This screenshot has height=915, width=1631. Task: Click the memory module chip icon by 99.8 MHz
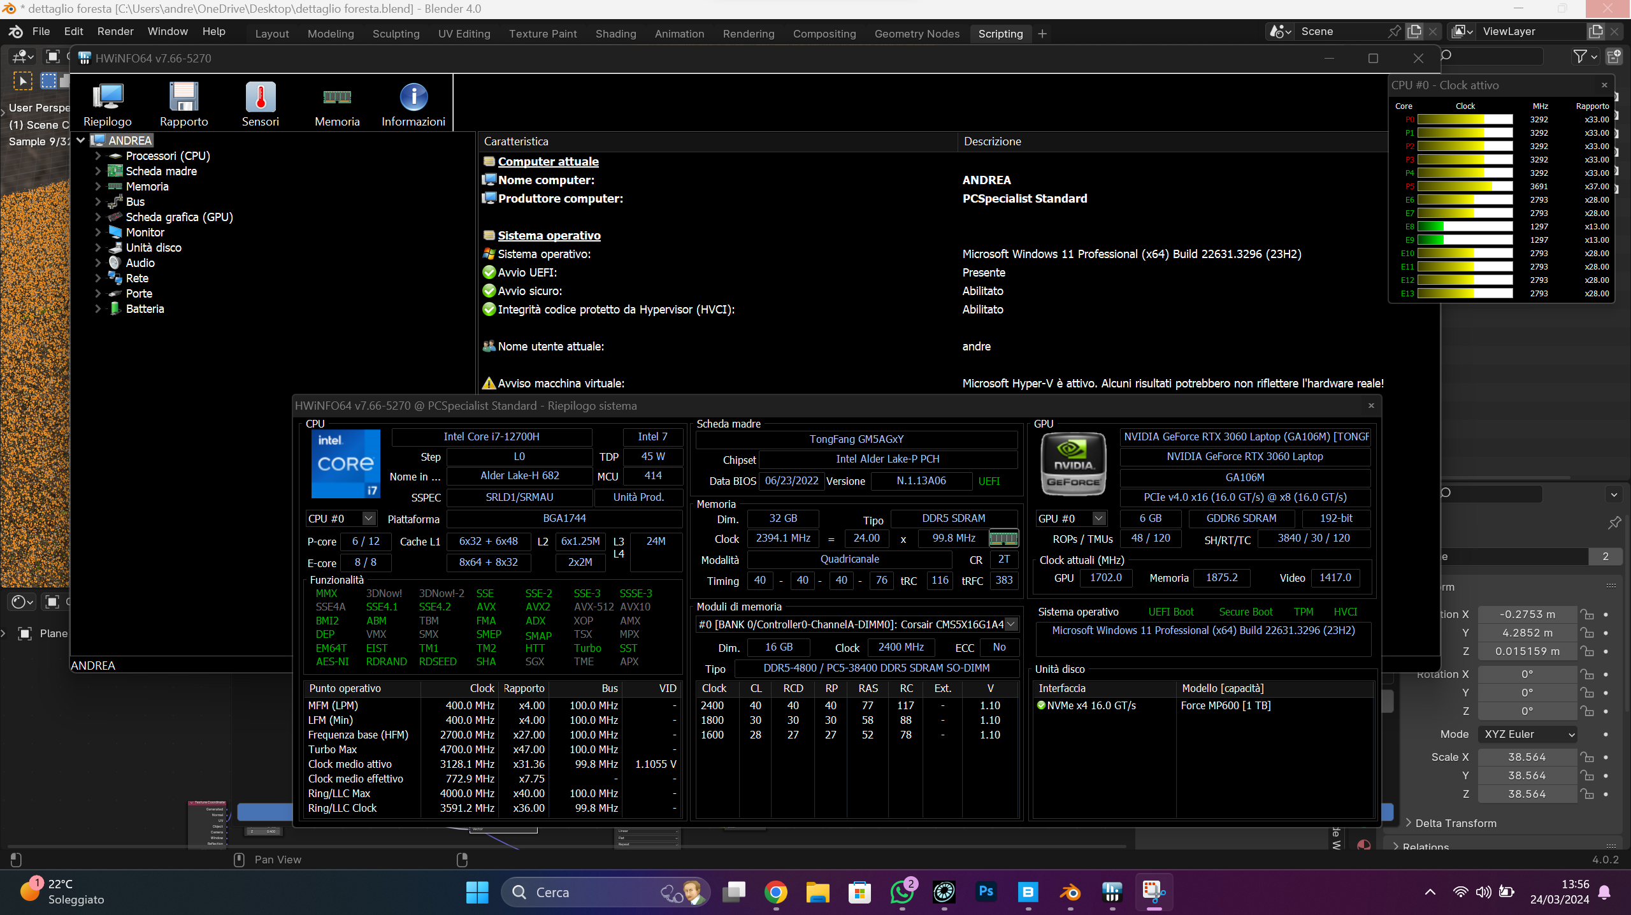click(x=1003, y=538)
